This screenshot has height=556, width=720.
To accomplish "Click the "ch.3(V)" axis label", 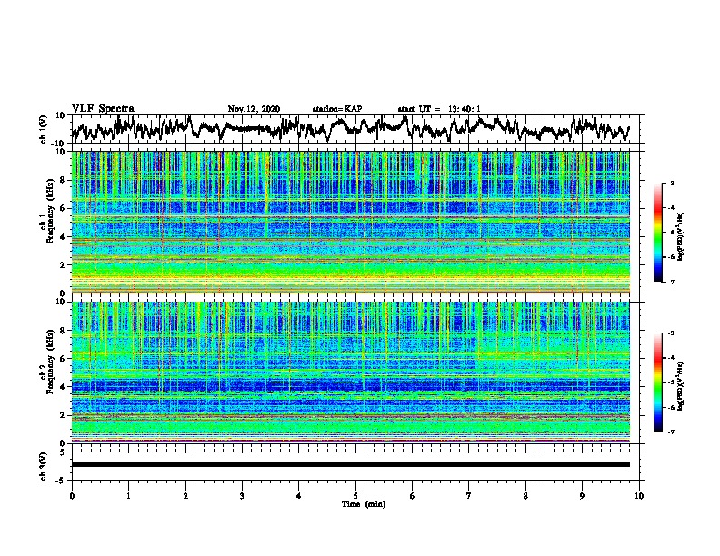I will pyautogui.click(x=44, y=466).
